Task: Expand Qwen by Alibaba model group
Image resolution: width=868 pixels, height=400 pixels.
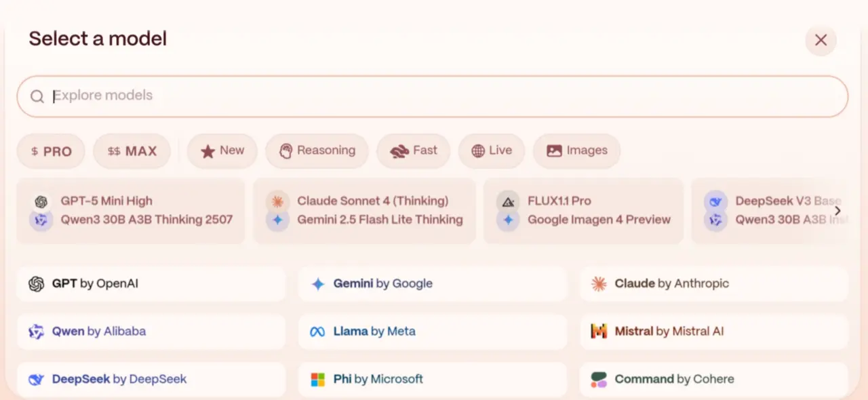Action: click(151, 332)
